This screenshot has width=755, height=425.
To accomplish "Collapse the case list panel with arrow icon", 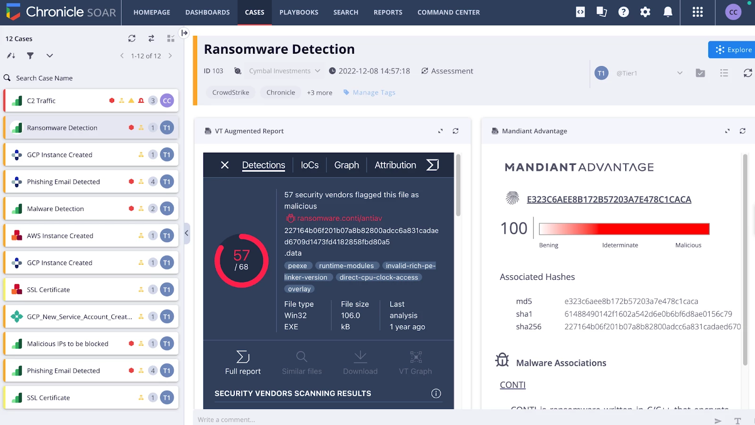I will [185, 33].
